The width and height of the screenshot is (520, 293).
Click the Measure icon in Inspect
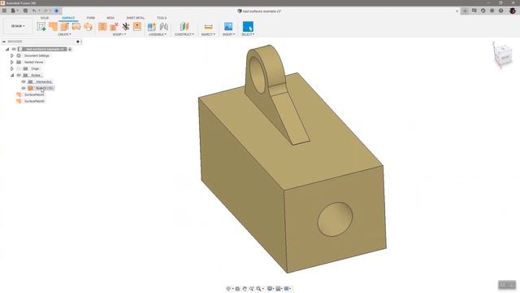coord(208,27)
